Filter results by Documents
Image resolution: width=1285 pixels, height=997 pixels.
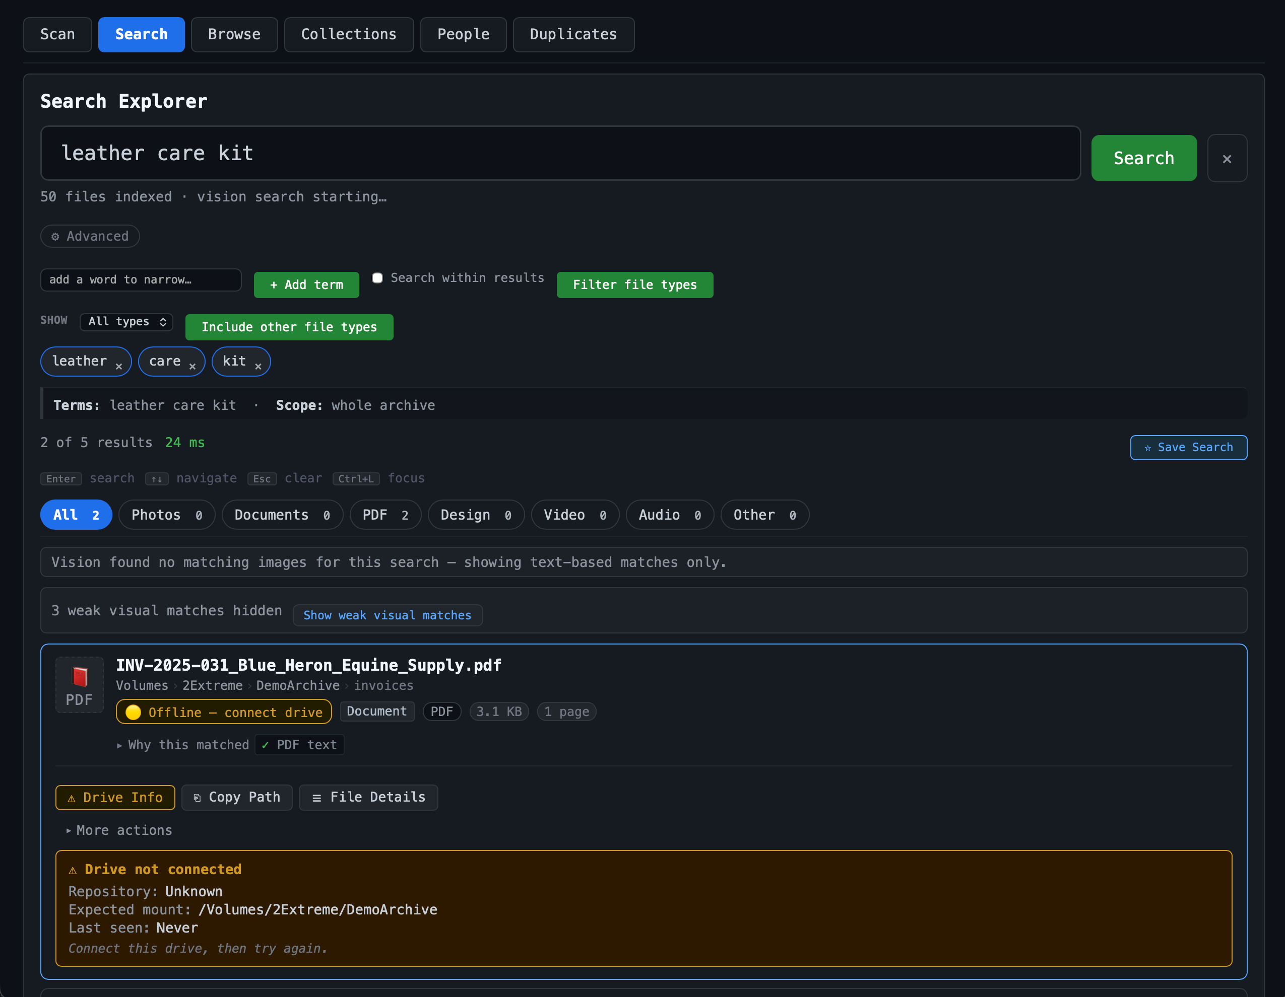282,515
